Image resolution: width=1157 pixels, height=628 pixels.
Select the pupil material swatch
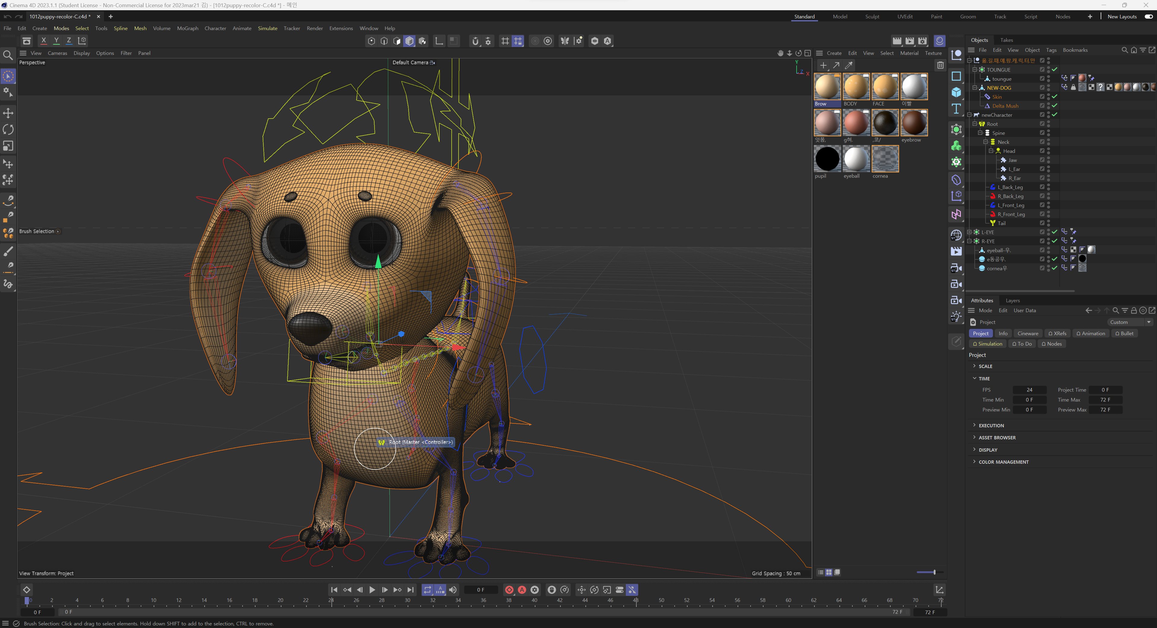tap(827, 159)
